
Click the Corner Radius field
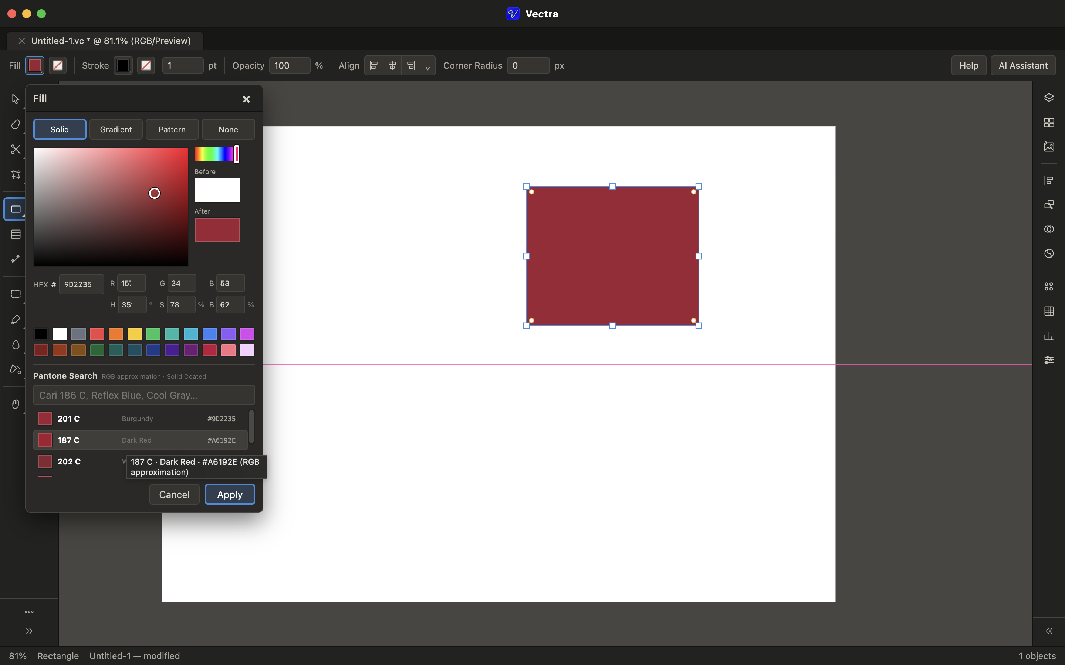coord(528,65)
